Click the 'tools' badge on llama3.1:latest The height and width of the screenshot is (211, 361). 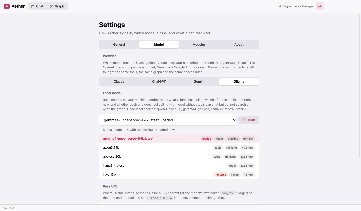coord(232,166)
